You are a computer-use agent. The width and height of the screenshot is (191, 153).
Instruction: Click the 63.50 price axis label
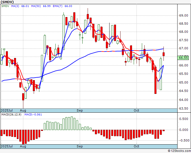coord(184,108)
